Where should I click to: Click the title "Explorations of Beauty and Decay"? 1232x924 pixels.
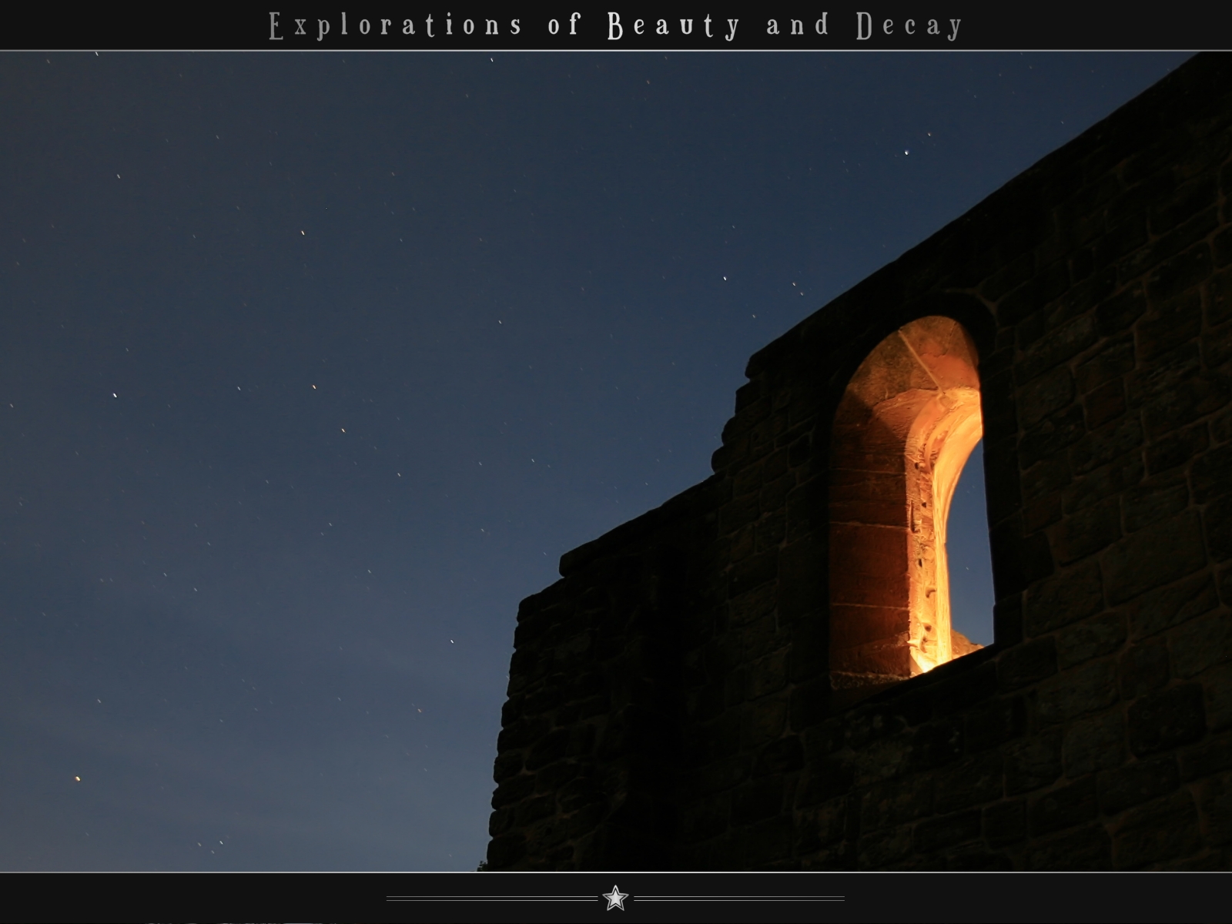[x=616, y=25]
